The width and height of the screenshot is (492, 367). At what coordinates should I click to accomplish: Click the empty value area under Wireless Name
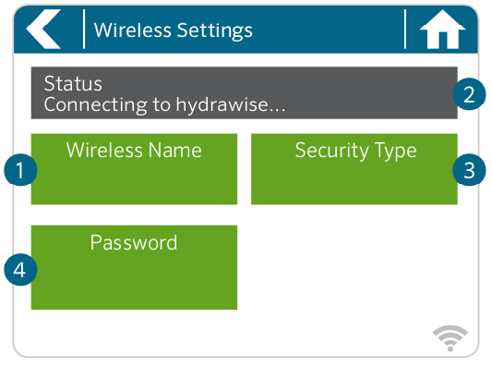click(134, 182)
